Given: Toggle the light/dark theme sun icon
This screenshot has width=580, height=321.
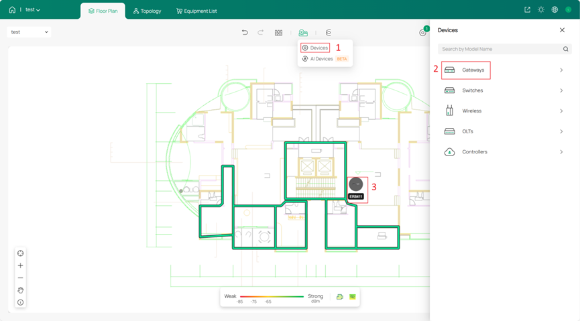Looking at the screenshot, I should pos(541,10).
